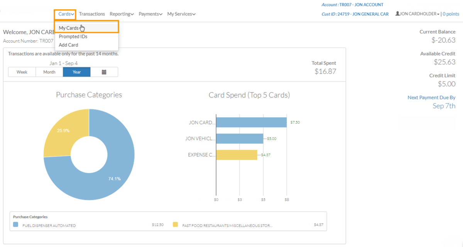
Task: Click the Sep 7th payment due link
Action: tap(444, 106)
